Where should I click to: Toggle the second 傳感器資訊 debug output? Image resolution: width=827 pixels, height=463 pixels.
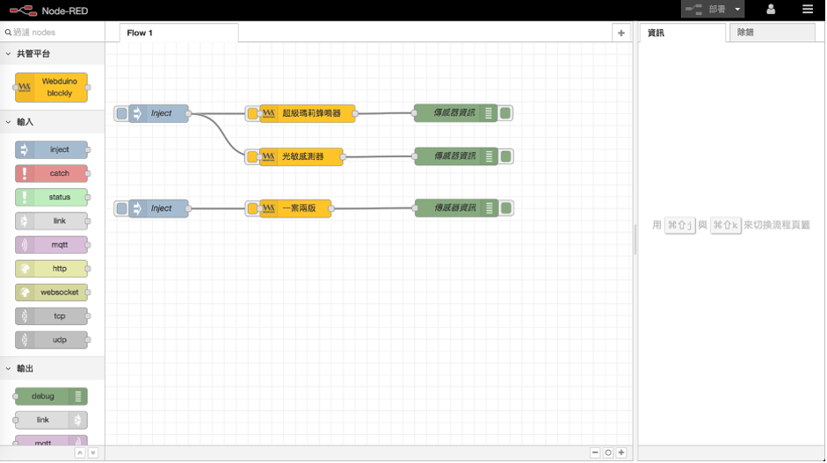(x=506, y=156)
